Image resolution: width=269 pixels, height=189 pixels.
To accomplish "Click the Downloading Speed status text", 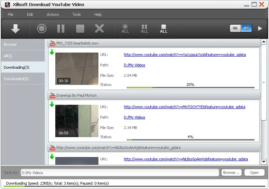I will click(57, 183).
